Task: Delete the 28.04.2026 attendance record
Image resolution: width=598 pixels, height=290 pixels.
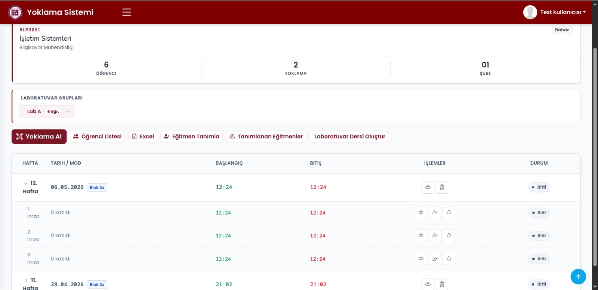Action: pos(442,284)
